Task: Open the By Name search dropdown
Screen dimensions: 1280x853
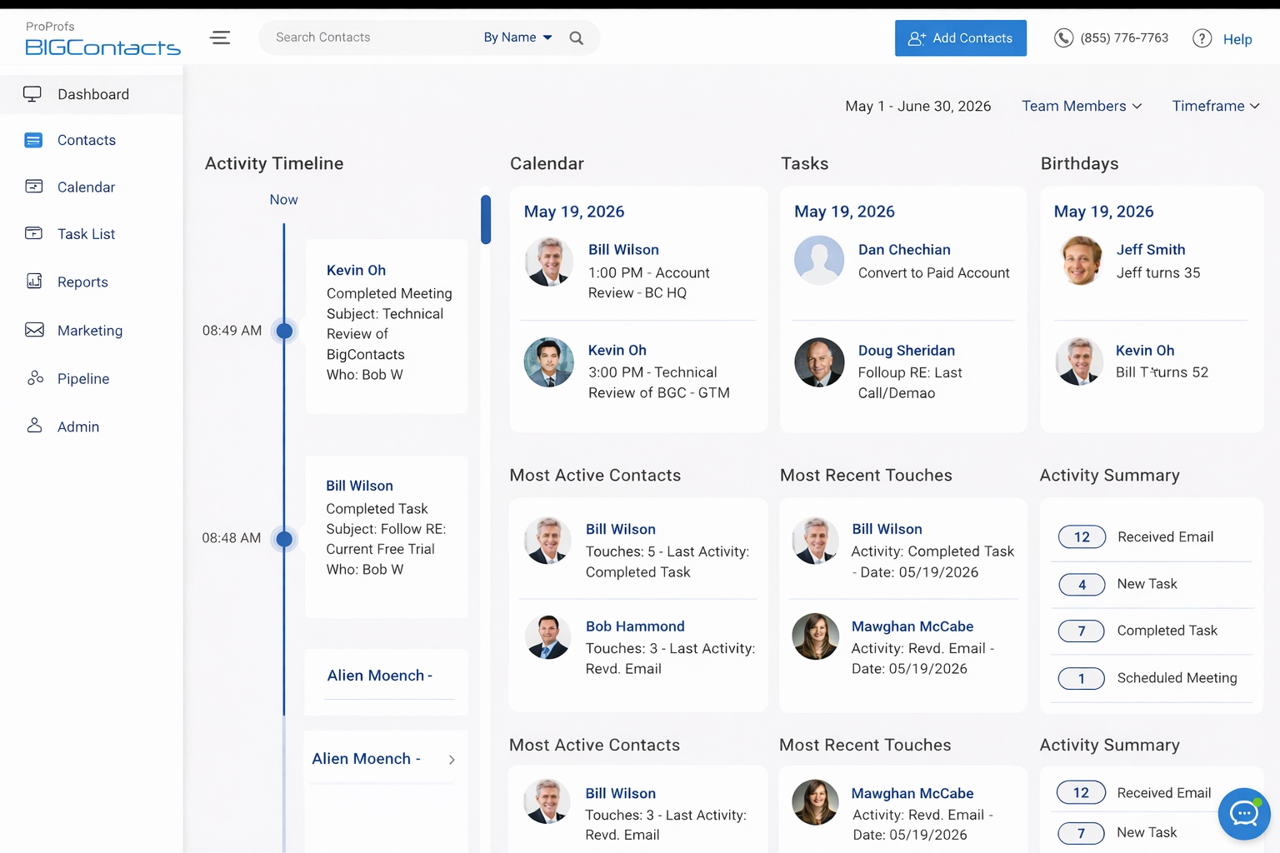Action: pos(517,37)
